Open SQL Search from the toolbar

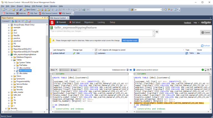click(65, 13)
